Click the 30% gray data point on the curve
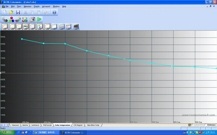217x135 pixels. click(x=65, y=44)
